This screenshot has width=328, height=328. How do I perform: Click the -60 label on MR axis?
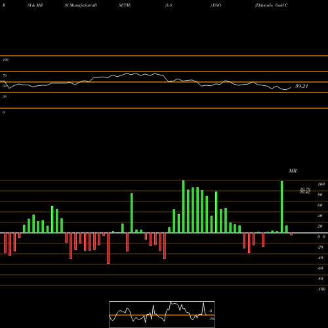(x=320, y=268)
